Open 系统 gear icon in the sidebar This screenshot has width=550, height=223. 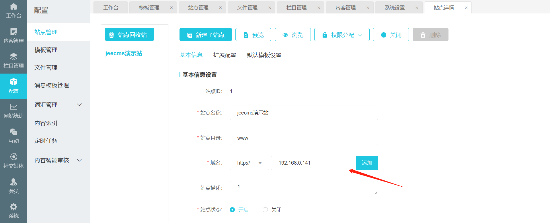tap(13, 207)
